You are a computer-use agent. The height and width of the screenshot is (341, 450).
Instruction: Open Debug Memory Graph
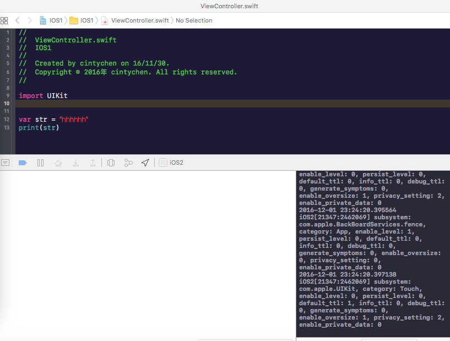pyautogui.click(x=128, y=163)
